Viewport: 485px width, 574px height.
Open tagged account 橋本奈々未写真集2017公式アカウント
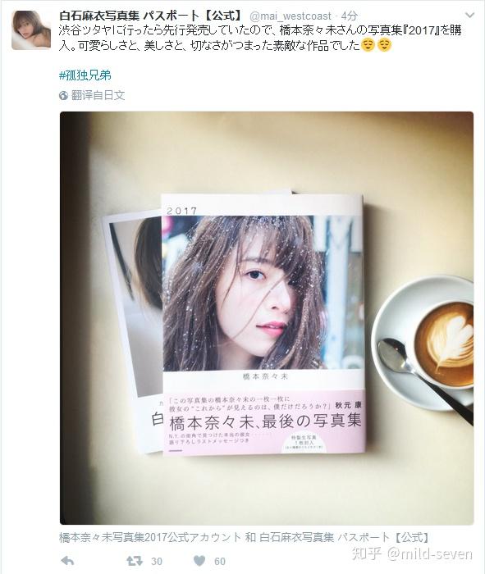(150, 537)
